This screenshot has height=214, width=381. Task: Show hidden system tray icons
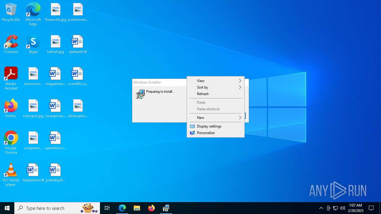pos(321,208)
